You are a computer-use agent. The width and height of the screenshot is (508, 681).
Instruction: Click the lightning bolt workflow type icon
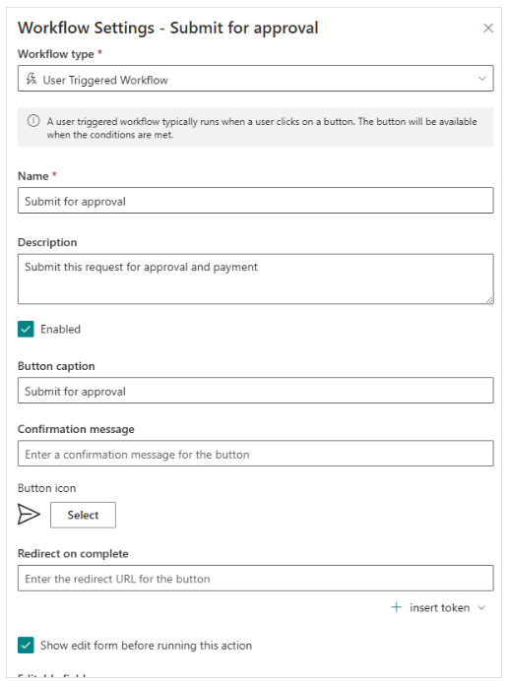pyautogui.click(x=31, y=79)
